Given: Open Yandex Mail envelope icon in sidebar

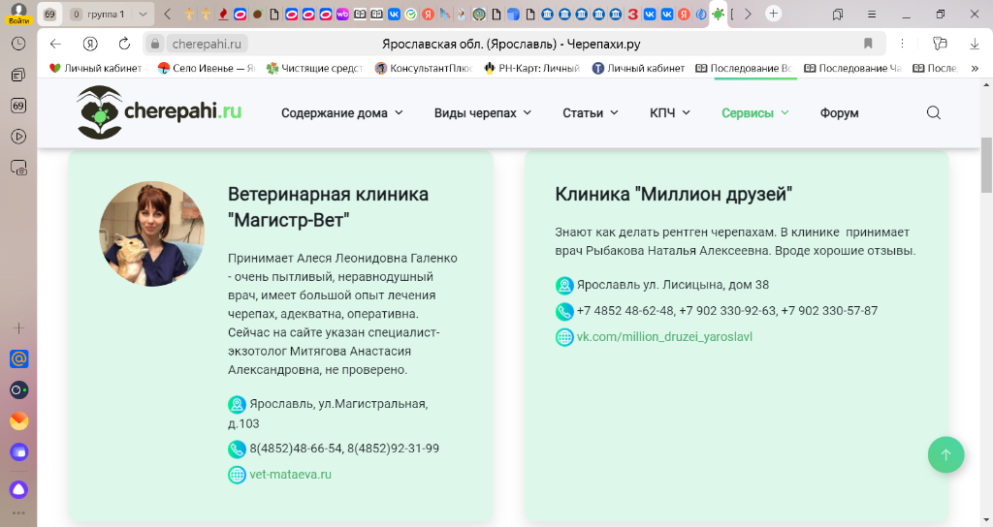Looking at the screenshot, I should 19,420.
